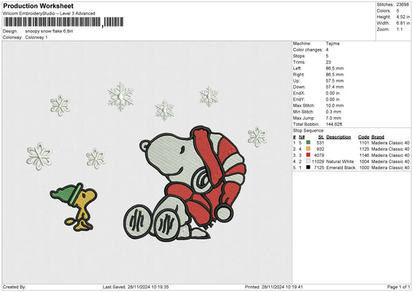This screenshot has width=413, height=292.
Task: Click thread code '1146'
Action: click(x=364, y=155)
